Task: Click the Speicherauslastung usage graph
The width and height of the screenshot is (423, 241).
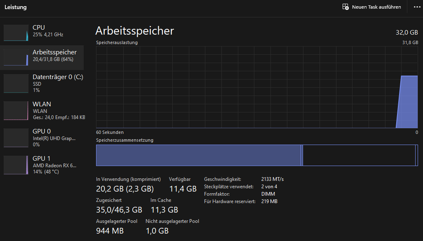Action: [257, 87]
